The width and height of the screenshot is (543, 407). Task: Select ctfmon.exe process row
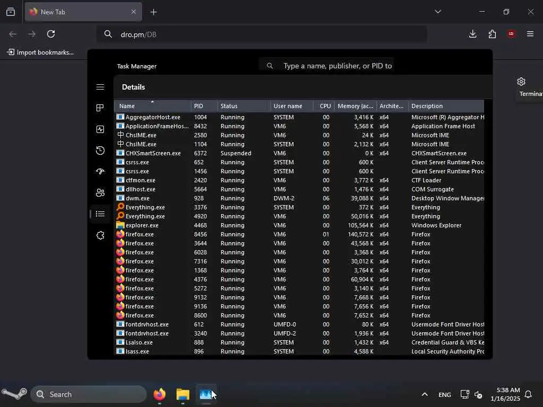coord(299,180)
